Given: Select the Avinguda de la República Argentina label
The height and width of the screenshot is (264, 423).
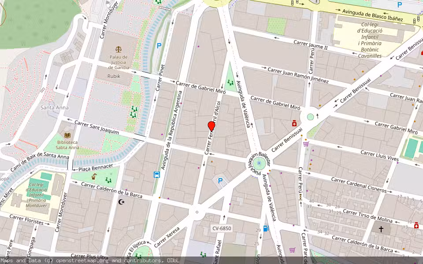Looking at the screenshot, I should tap(172, 130).
